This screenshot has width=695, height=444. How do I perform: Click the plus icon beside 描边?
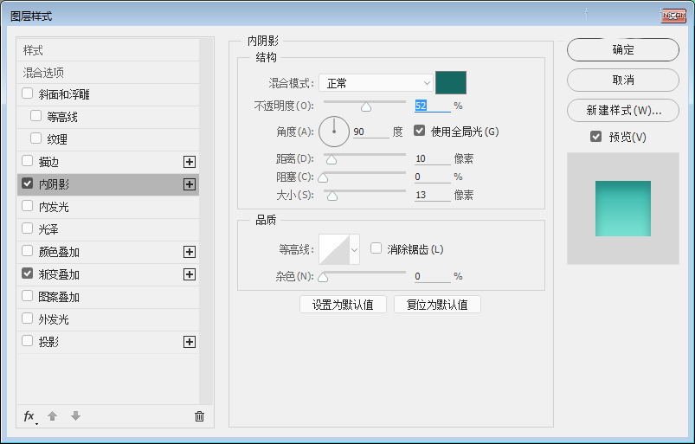pos(190,162)
